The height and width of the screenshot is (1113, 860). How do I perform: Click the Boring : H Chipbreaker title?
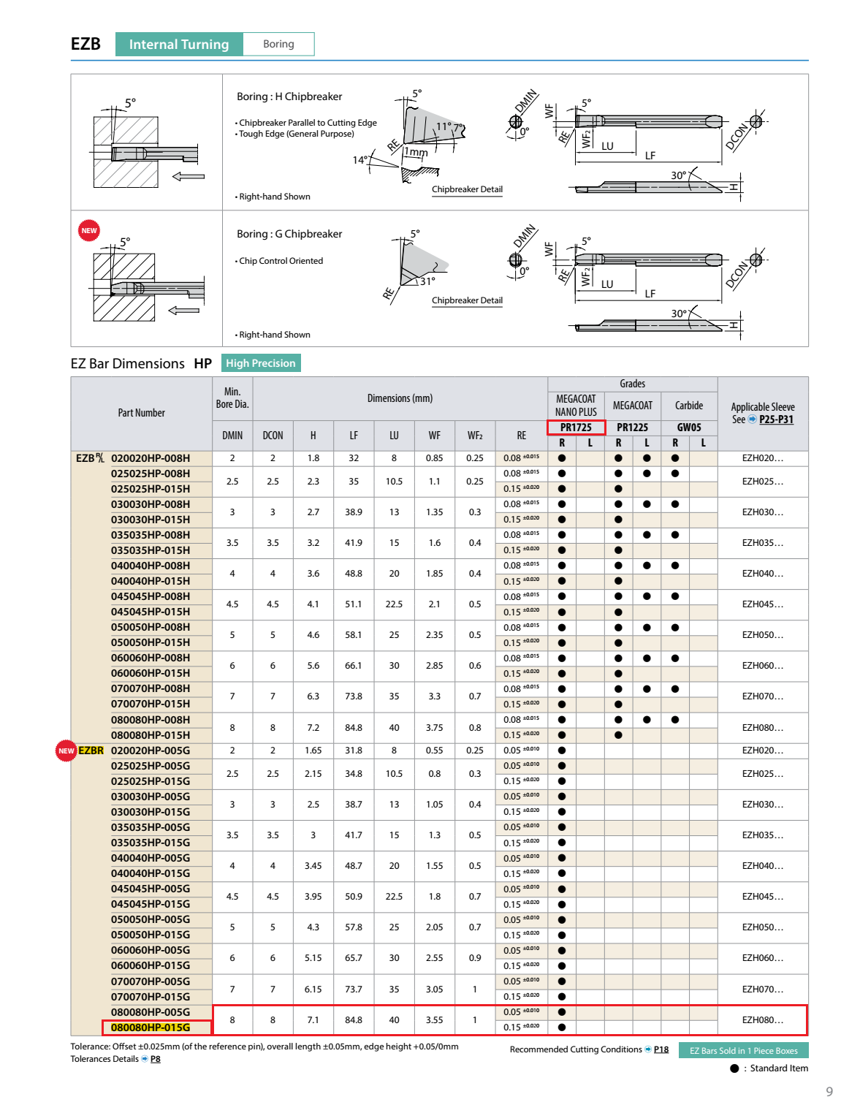(x=289, y=96)
